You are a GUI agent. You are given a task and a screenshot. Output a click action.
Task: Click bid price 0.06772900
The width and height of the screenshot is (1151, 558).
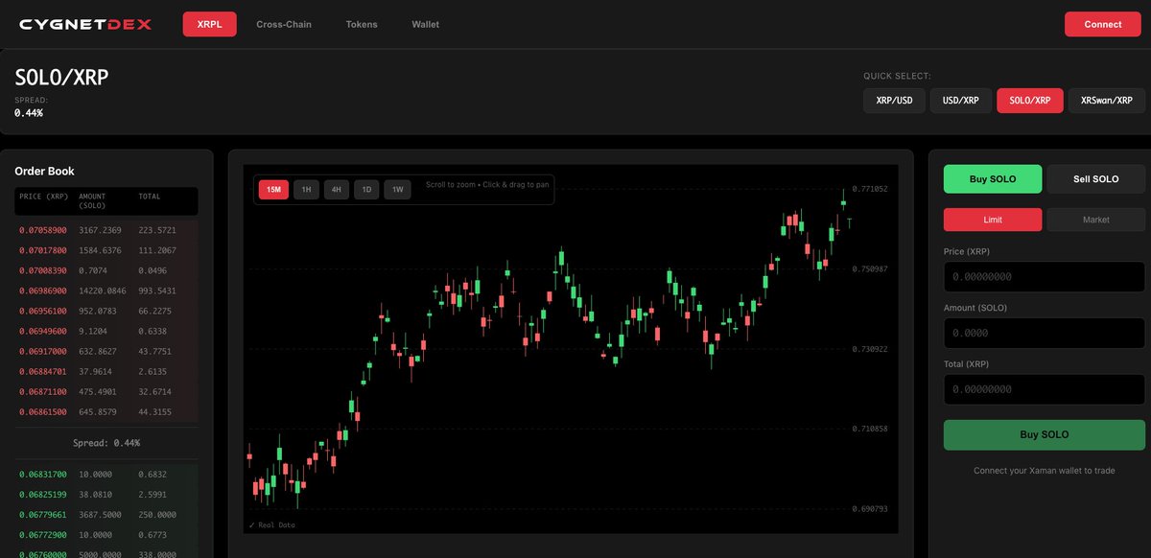pyautogui.click(x=43, y=534)
